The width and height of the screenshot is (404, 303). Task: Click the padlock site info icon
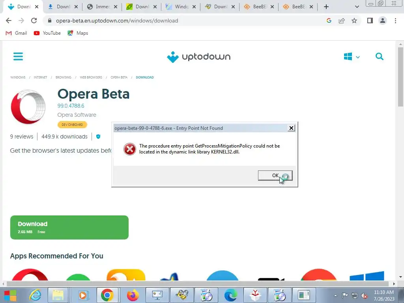[x=50, y=21]
